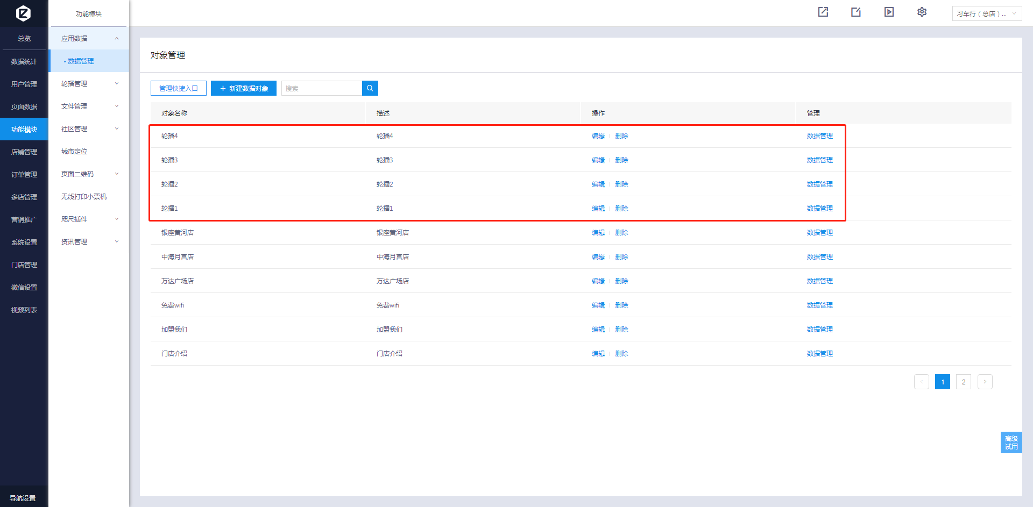Go to next page arrow in pagination
This screenshot has height=507, width=1033.
pyautogui.click(x=985, y=382)
